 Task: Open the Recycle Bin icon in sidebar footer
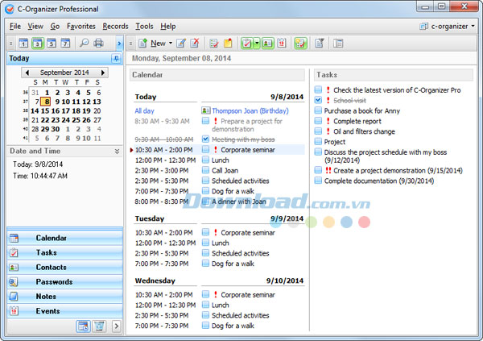[x=99, y=326]
